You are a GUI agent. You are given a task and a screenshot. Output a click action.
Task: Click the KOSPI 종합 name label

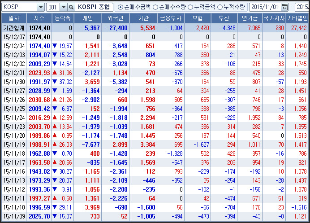coord(94,7)
